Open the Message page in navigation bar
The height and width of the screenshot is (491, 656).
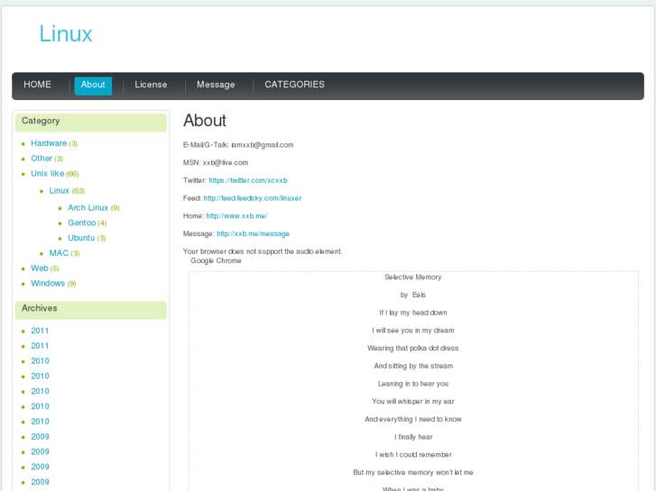(216, 85)
